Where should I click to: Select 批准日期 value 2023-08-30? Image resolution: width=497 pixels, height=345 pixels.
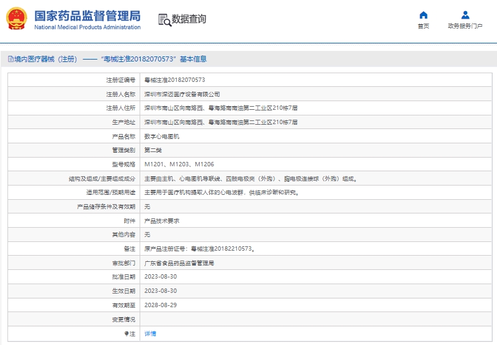(160, 277)
